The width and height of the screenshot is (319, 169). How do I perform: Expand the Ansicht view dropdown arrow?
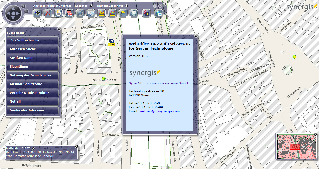(91, 6)
